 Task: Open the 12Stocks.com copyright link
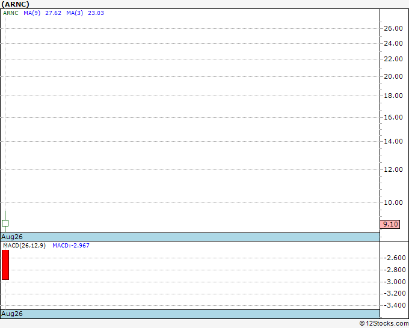[x=384, y=323]
